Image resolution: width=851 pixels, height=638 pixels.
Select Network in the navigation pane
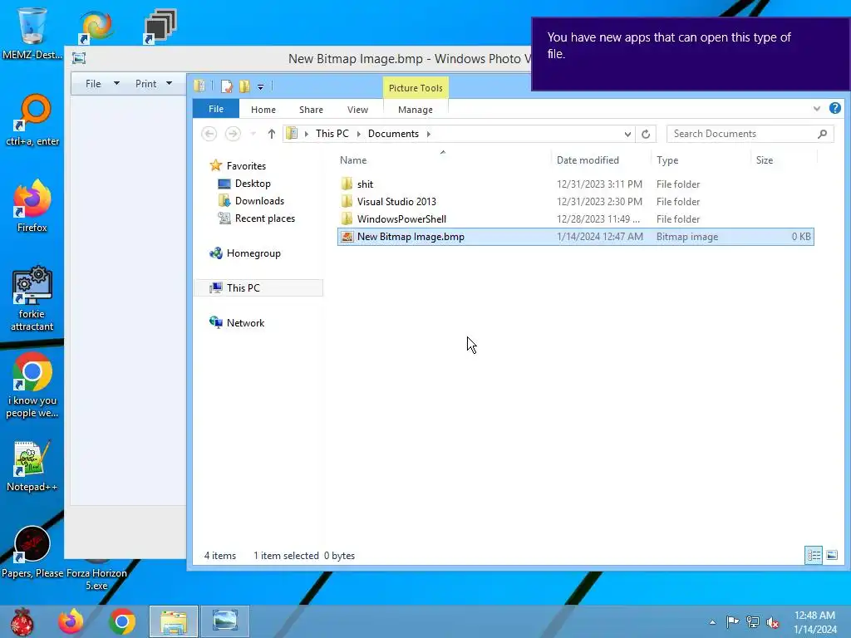245,323
